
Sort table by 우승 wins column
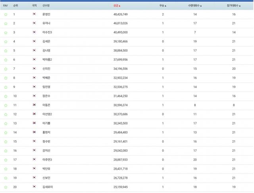click(162, 6)
